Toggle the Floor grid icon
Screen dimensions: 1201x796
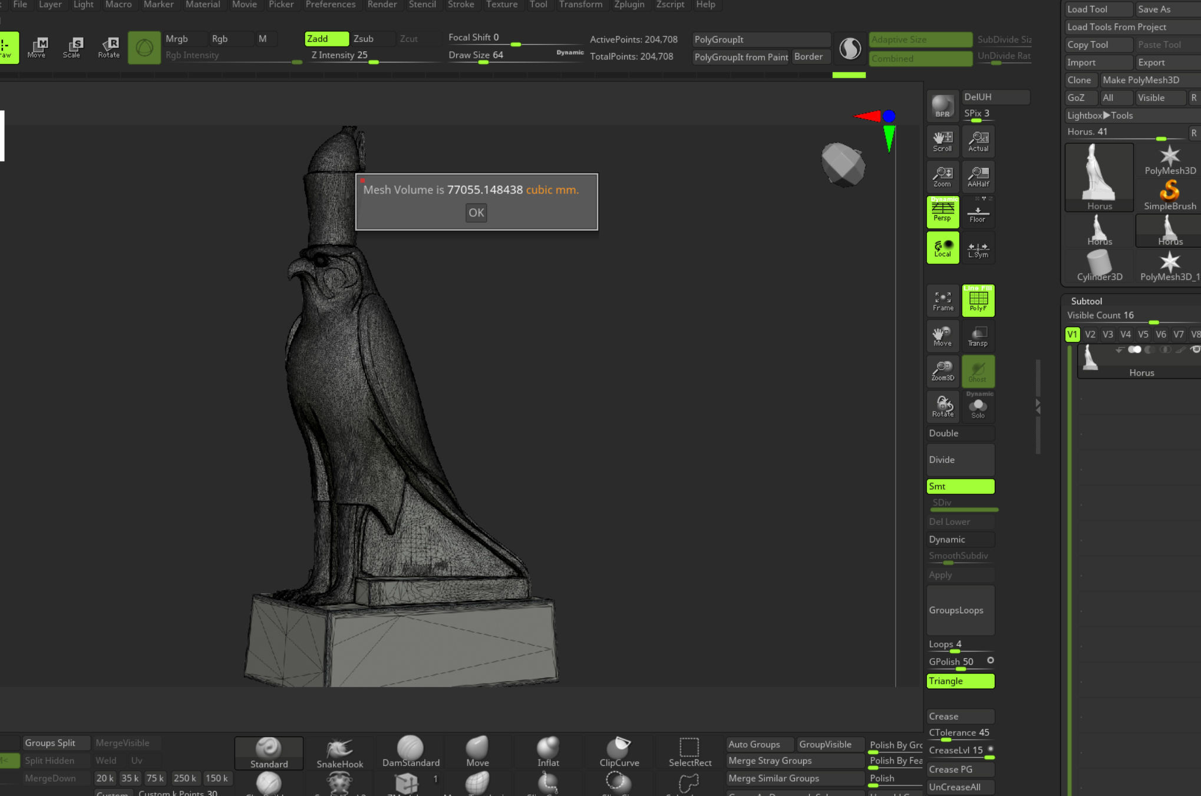point(978,212)
